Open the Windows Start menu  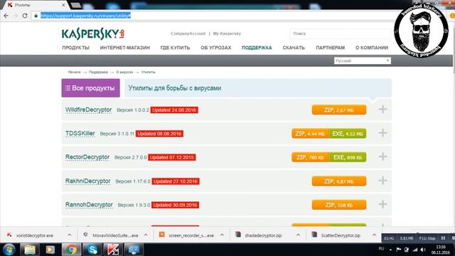[x=9, y=250]
